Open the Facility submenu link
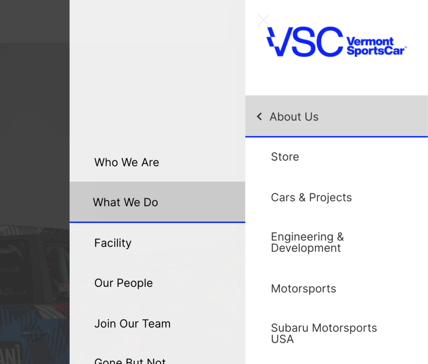This screenshot has width=428, height=364. (x=113, y=243)
